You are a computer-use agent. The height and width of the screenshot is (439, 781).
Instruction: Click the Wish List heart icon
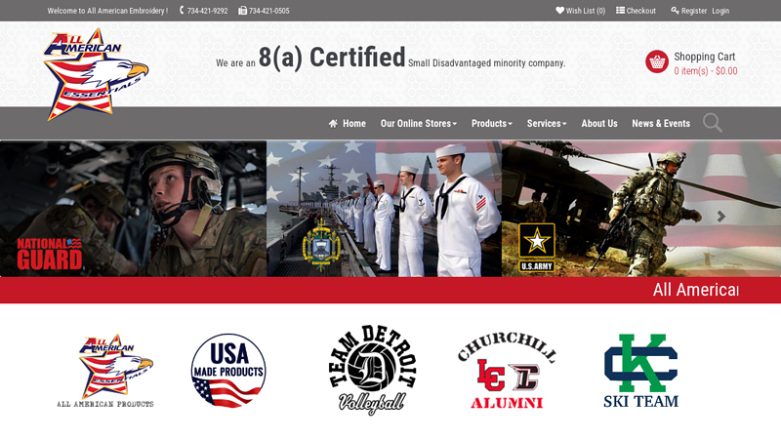coord(559,10)
